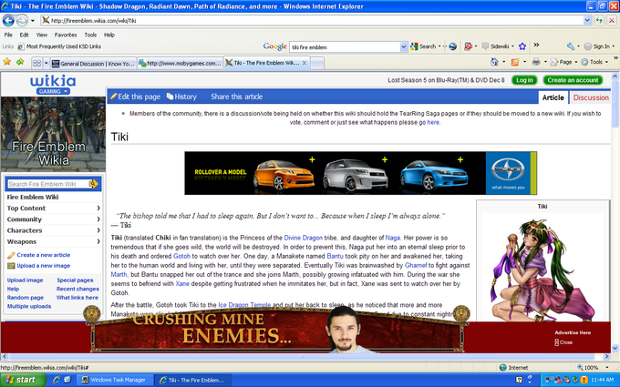The height and width of the screenshot is (387, 620).
Task: Select the Article tab
Action: [553, 97]
